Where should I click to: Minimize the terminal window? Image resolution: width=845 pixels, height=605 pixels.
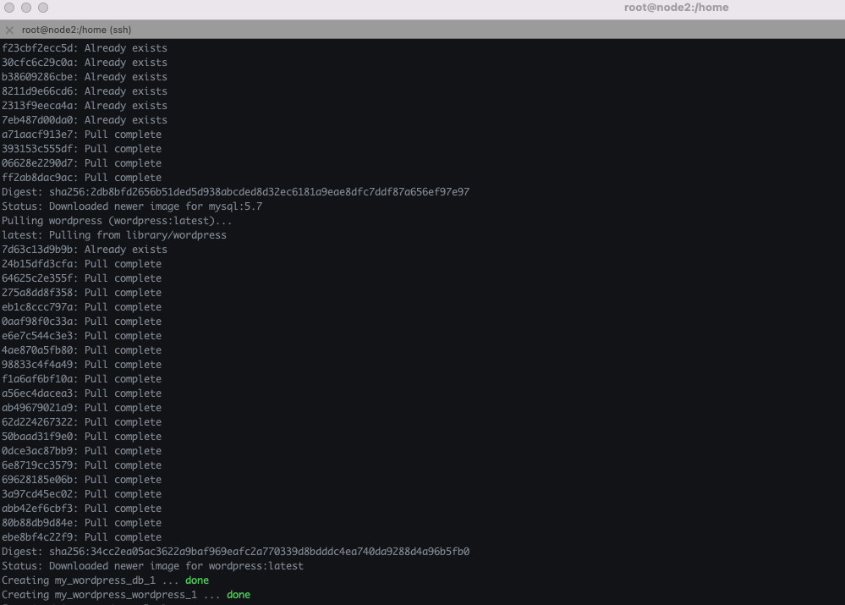pos(26,8)
